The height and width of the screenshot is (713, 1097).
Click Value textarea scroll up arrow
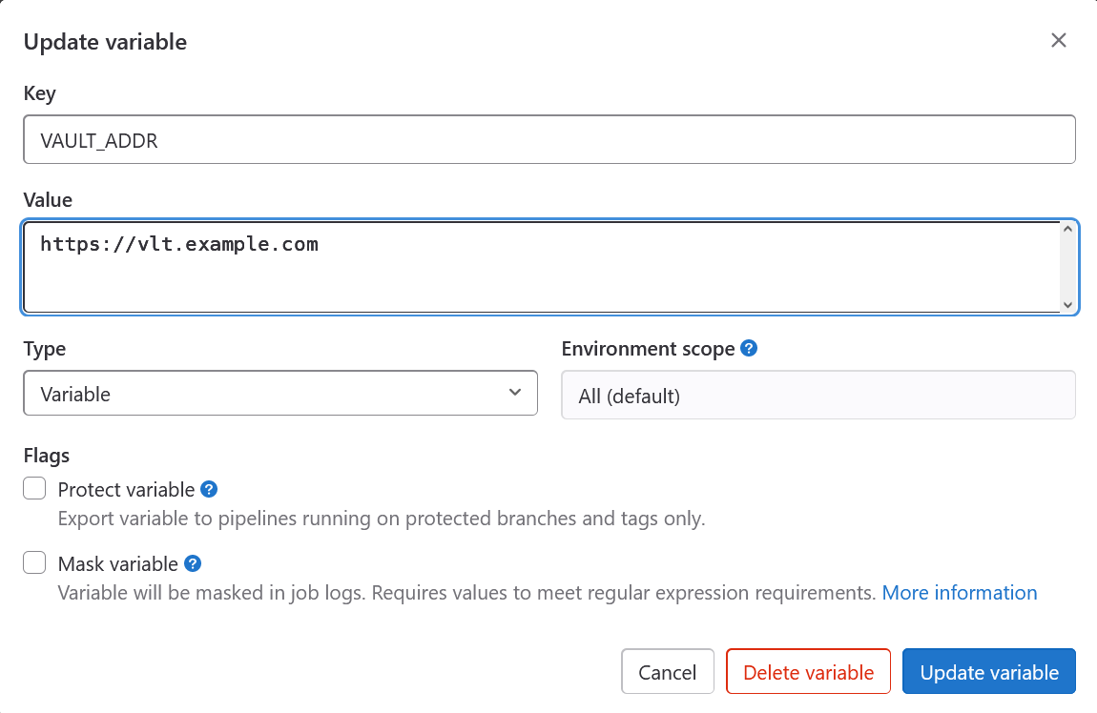point(1067,230)
